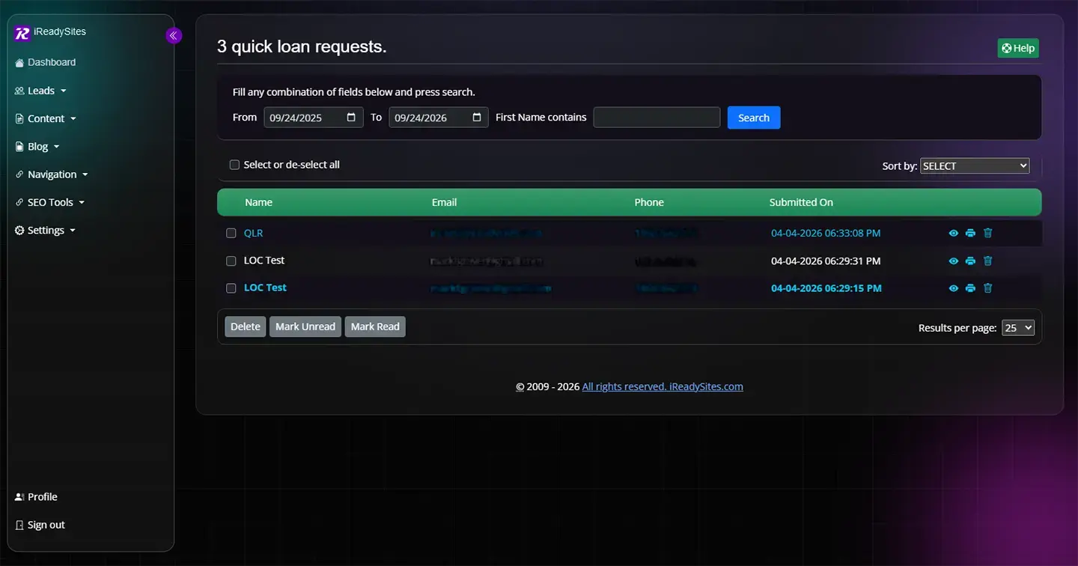1078x566 pixels.
Task: Open the All rights reserved iReadySites.com link
Action: point(663,387)
